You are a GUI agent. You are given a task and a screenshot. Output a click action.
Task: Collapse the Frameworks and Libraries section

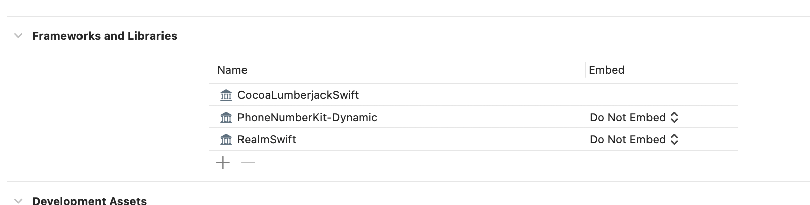pyautogui.click(x=18, y=36)
